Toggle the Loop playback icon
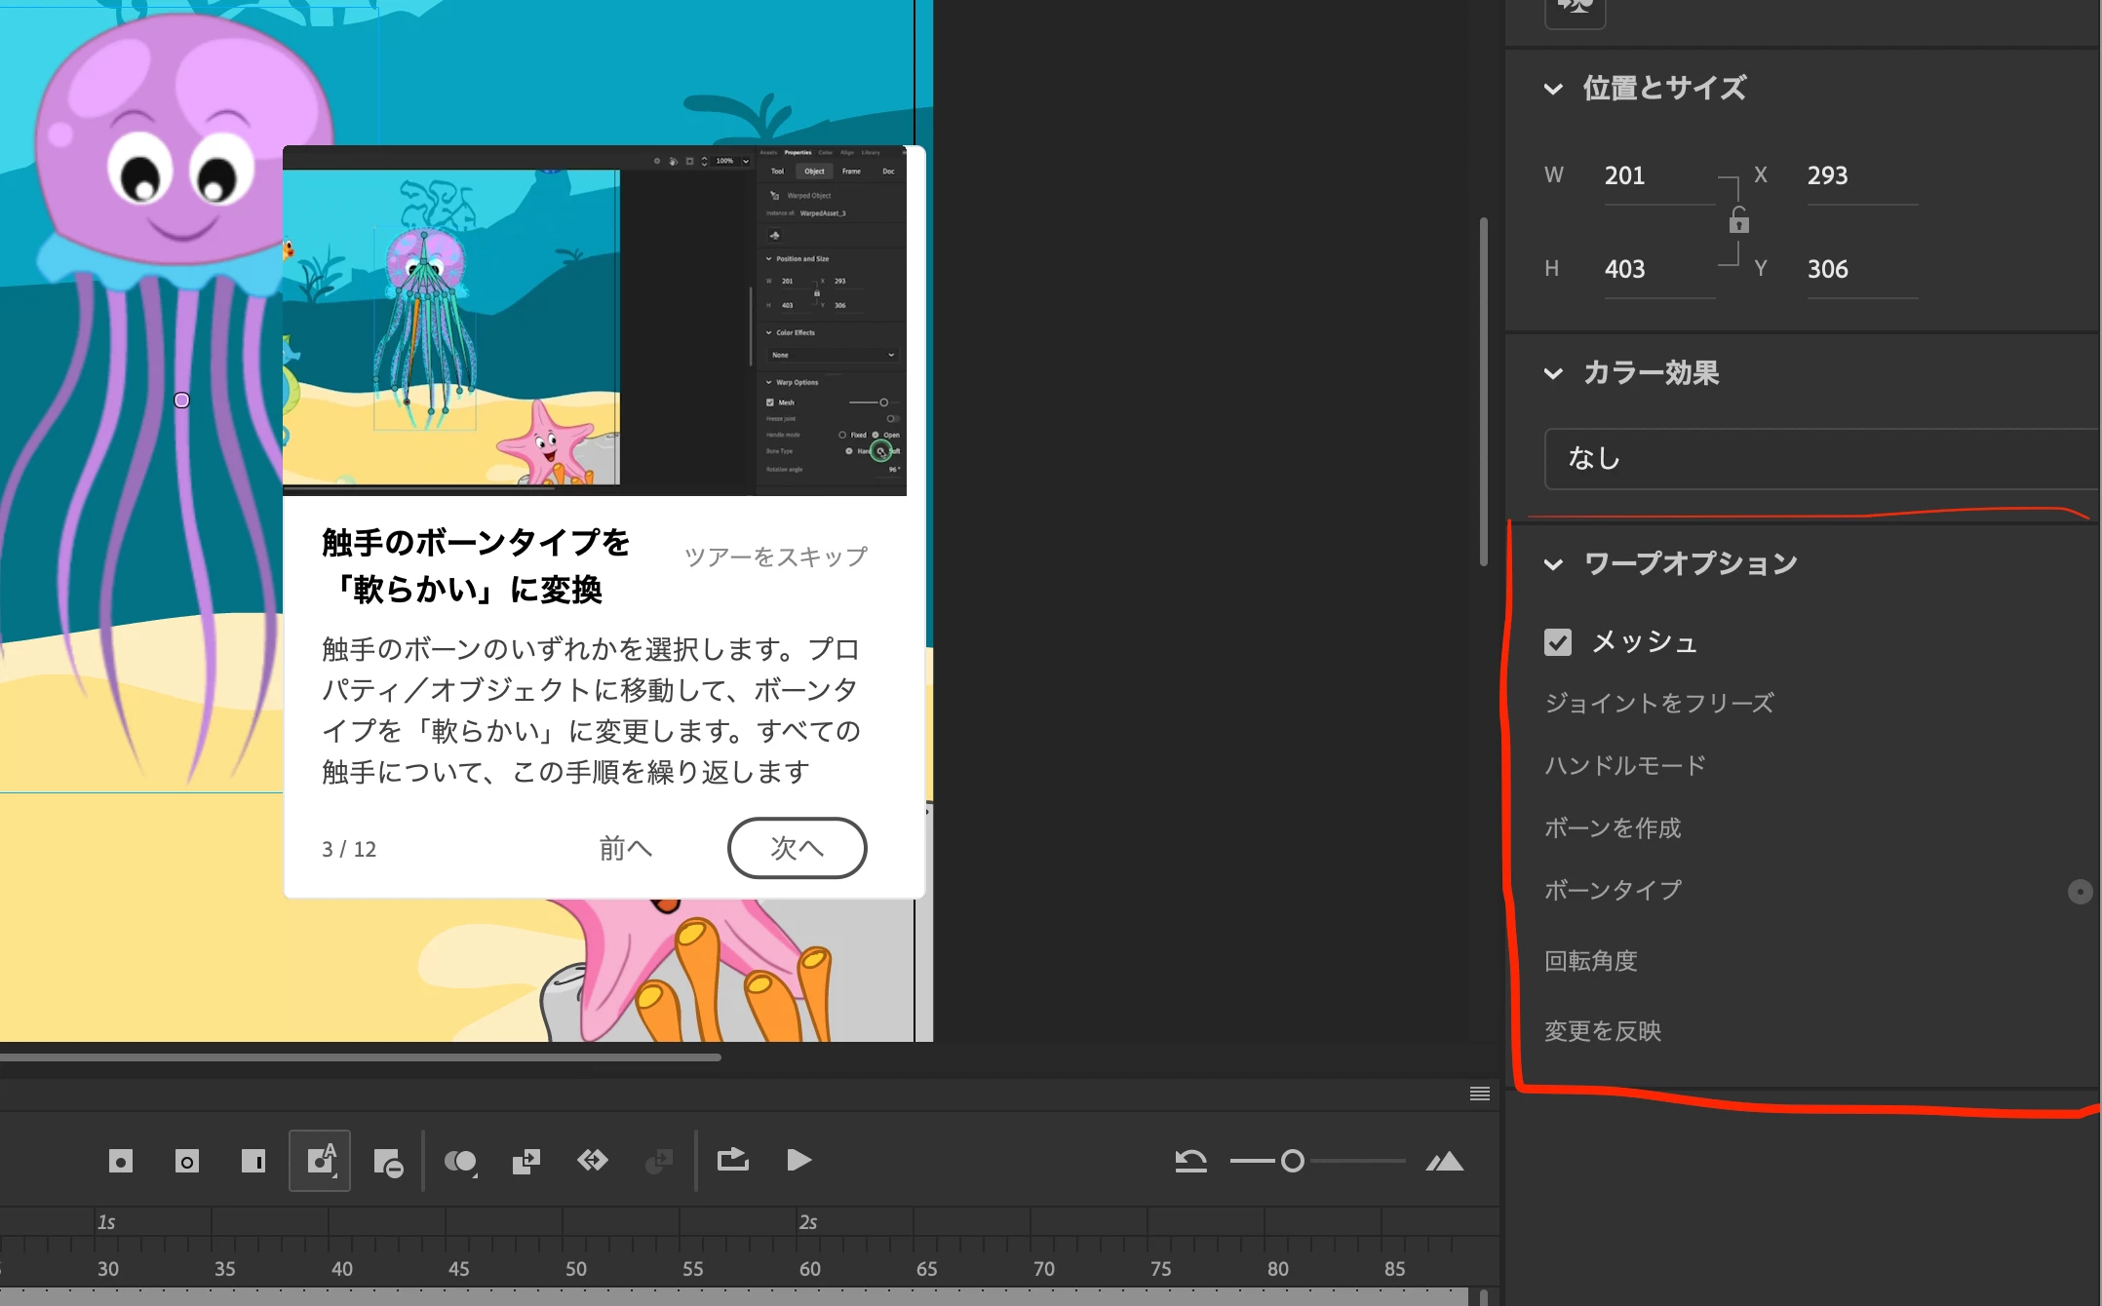This screenshot has height=1306, width=2102. click(732, 1160)
